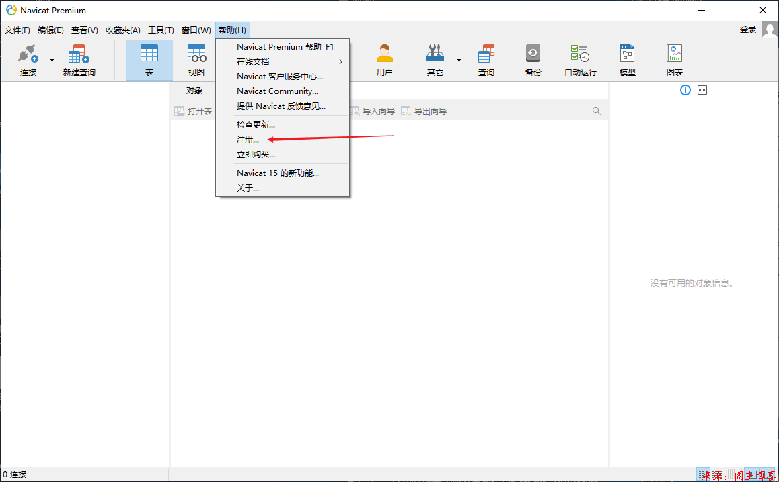Switch to the View (视图) objects icon

click(x=196, y=54)
